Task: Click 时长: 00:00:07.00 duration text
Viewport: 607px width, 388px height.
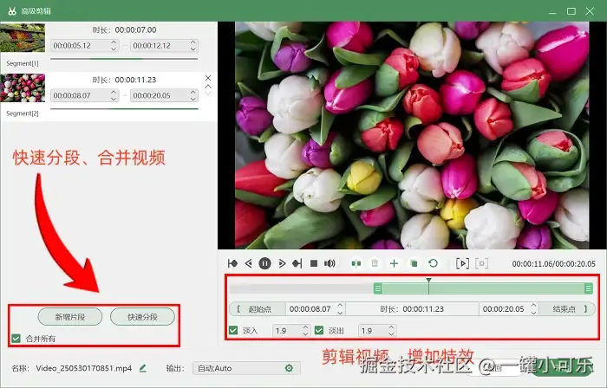Action: coord(124,29)
